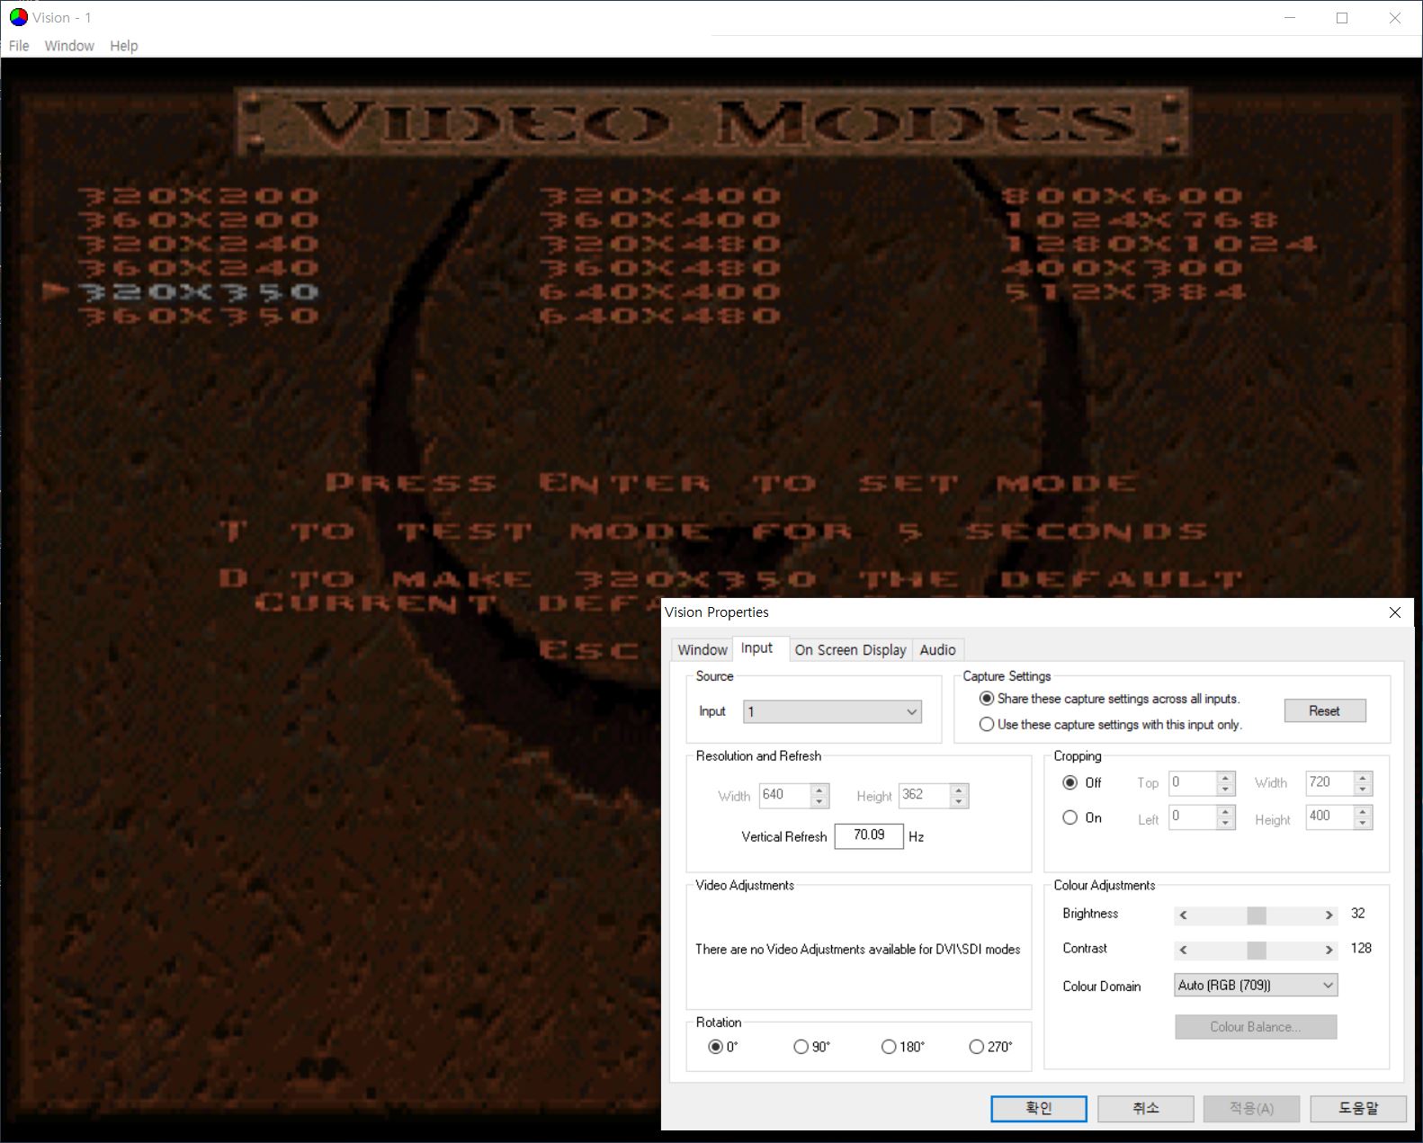
Task: Minimize the Vision - 1 window
Action: click(x=1290, y=18)
